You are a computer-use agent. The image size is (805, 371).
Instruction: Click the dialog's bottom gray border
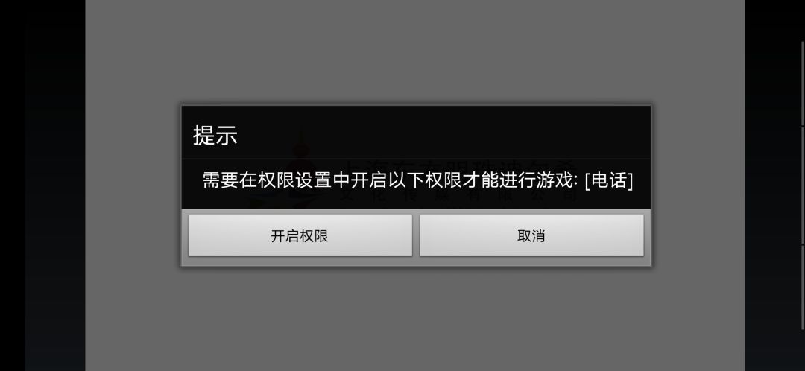[416, 261]
